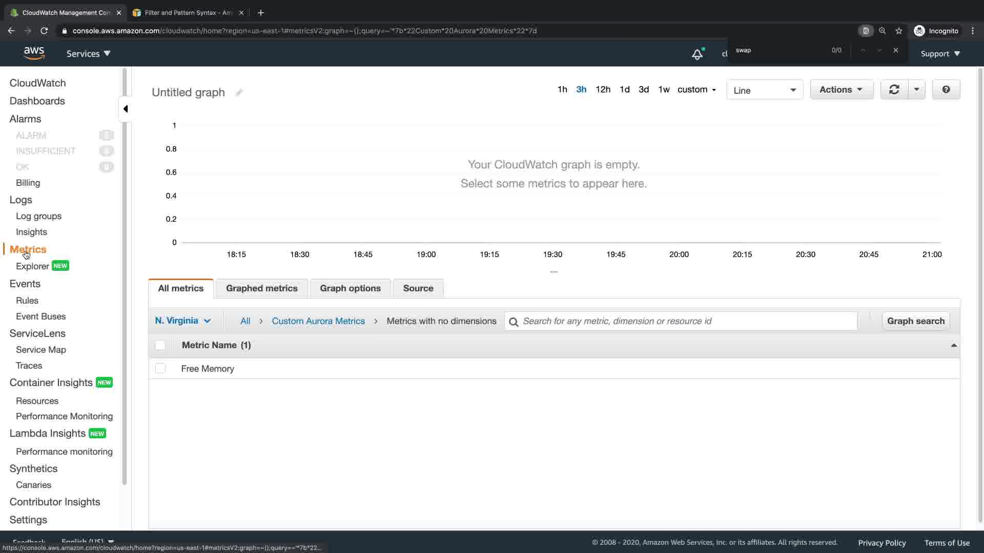This screenshot has height=553, width=984.
Task: Click the AWS logo
Action: coord(34,53)
